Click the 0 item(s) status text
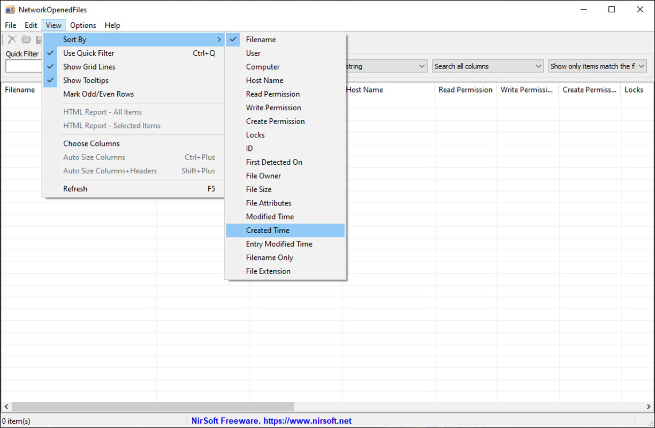Image resolution: width=655 pixels, height=428 pixels. (x=17, y=421)
